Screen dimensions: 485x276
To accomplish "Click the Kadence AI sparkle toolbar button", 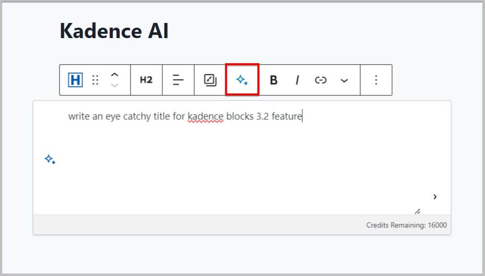I will point(242,80).
